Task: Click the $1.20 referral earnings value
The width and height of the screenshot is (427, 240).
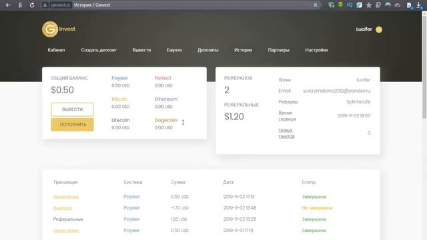Action: point(234,117)
